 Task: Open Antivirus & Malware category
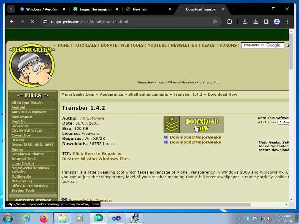click(29, 112)
